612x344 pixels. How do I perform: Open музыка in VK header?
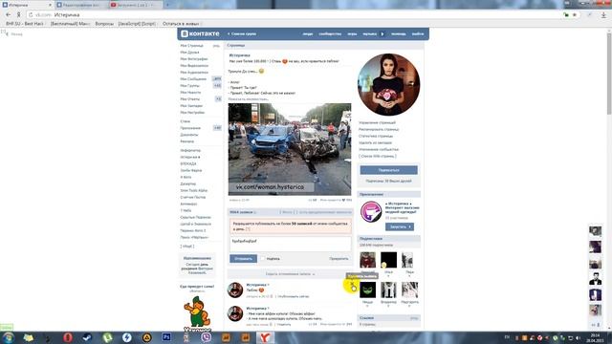coord(369,34)
